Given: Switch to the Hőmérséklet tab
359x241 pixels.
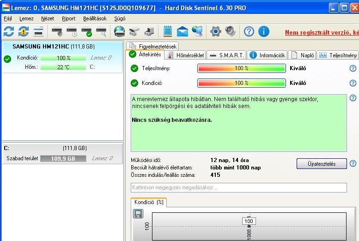Looking at the screenshot, I should click(186, 55).
